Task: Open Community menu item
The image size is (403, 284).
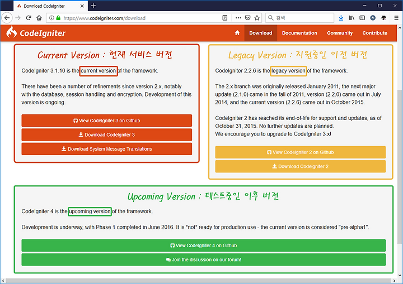Action: [x=340, y=33]
